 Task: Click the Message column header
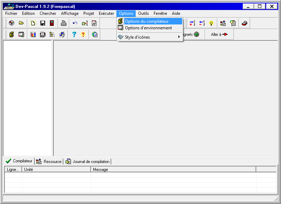[x=173, y=170]
